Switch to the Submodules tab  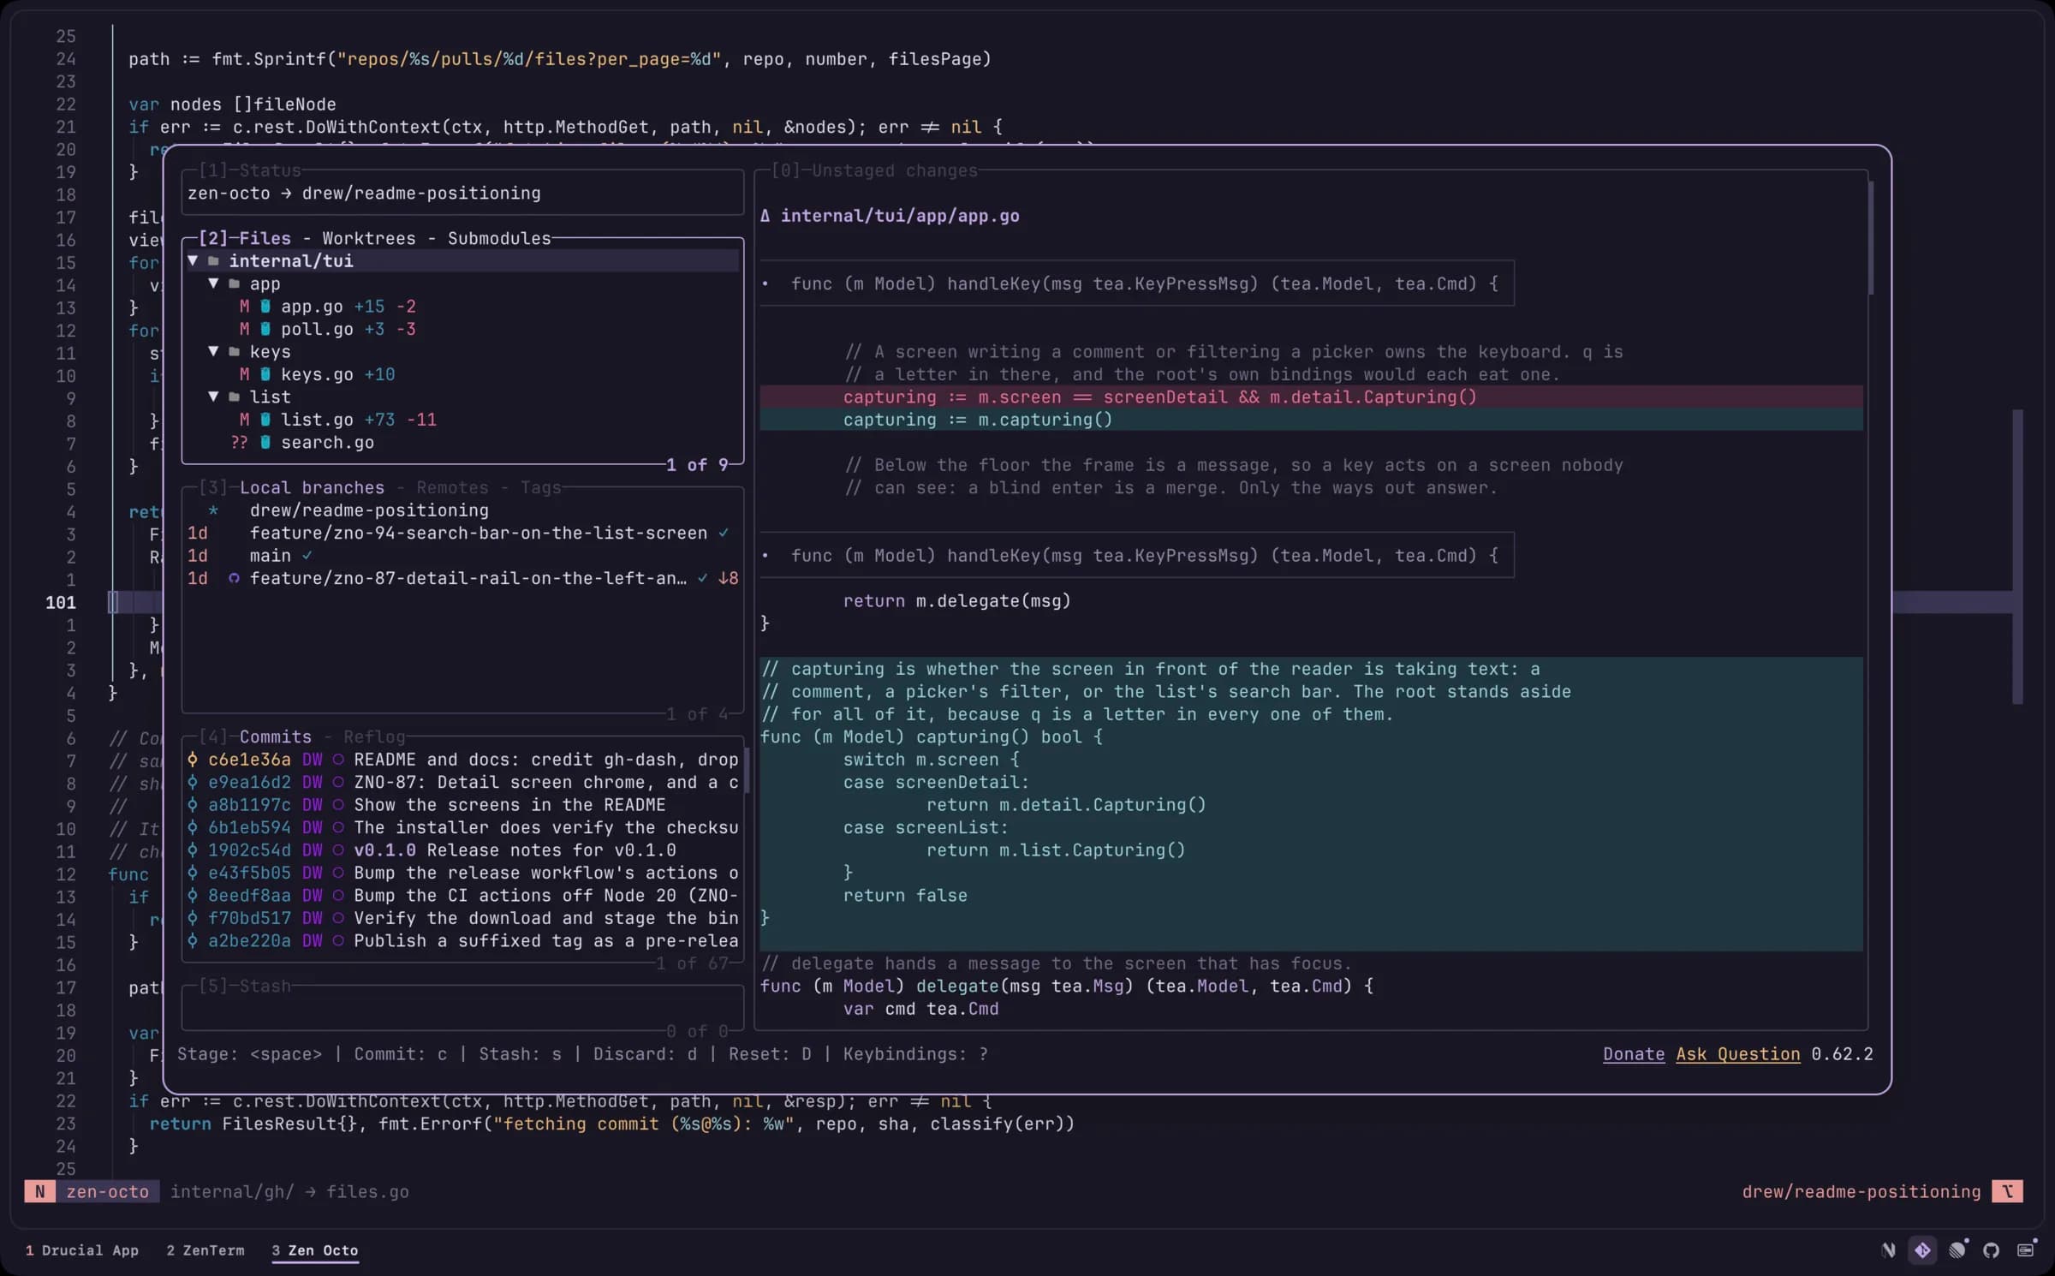point(499,238)
